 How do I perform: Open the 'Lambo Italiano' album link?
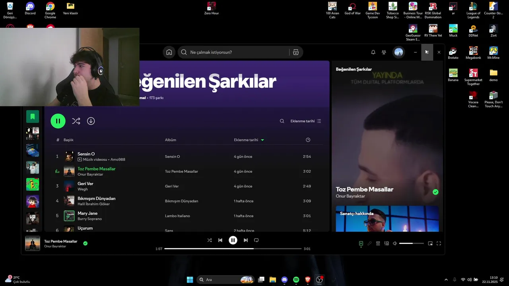pyautogui.click(x=177, y=216)
